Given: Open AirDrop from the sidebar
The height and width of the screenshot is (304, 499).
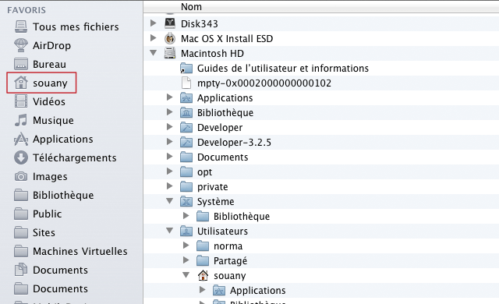Looking at the screenshot, I should click(42, 45).
